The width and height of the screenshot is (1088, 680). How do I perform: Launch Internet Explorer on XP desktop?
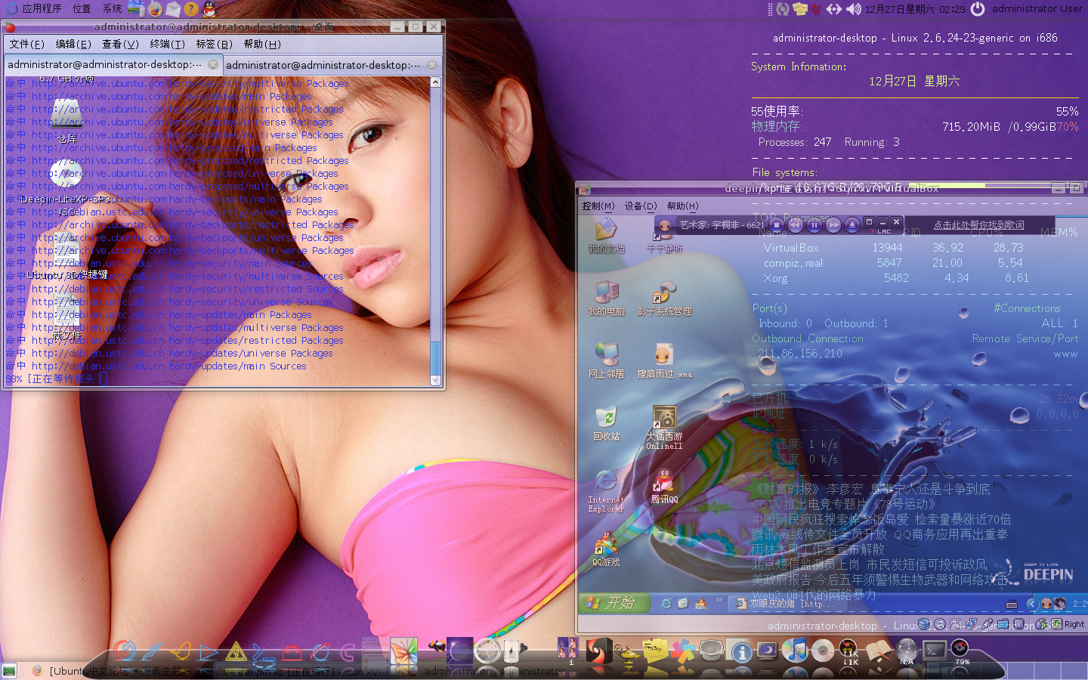click(x=606, y=490)
